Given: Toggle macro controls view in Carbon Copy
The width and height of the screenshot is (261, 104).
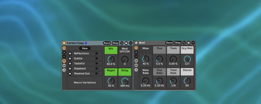Looking at the screenshot, I should click(64, 48).
